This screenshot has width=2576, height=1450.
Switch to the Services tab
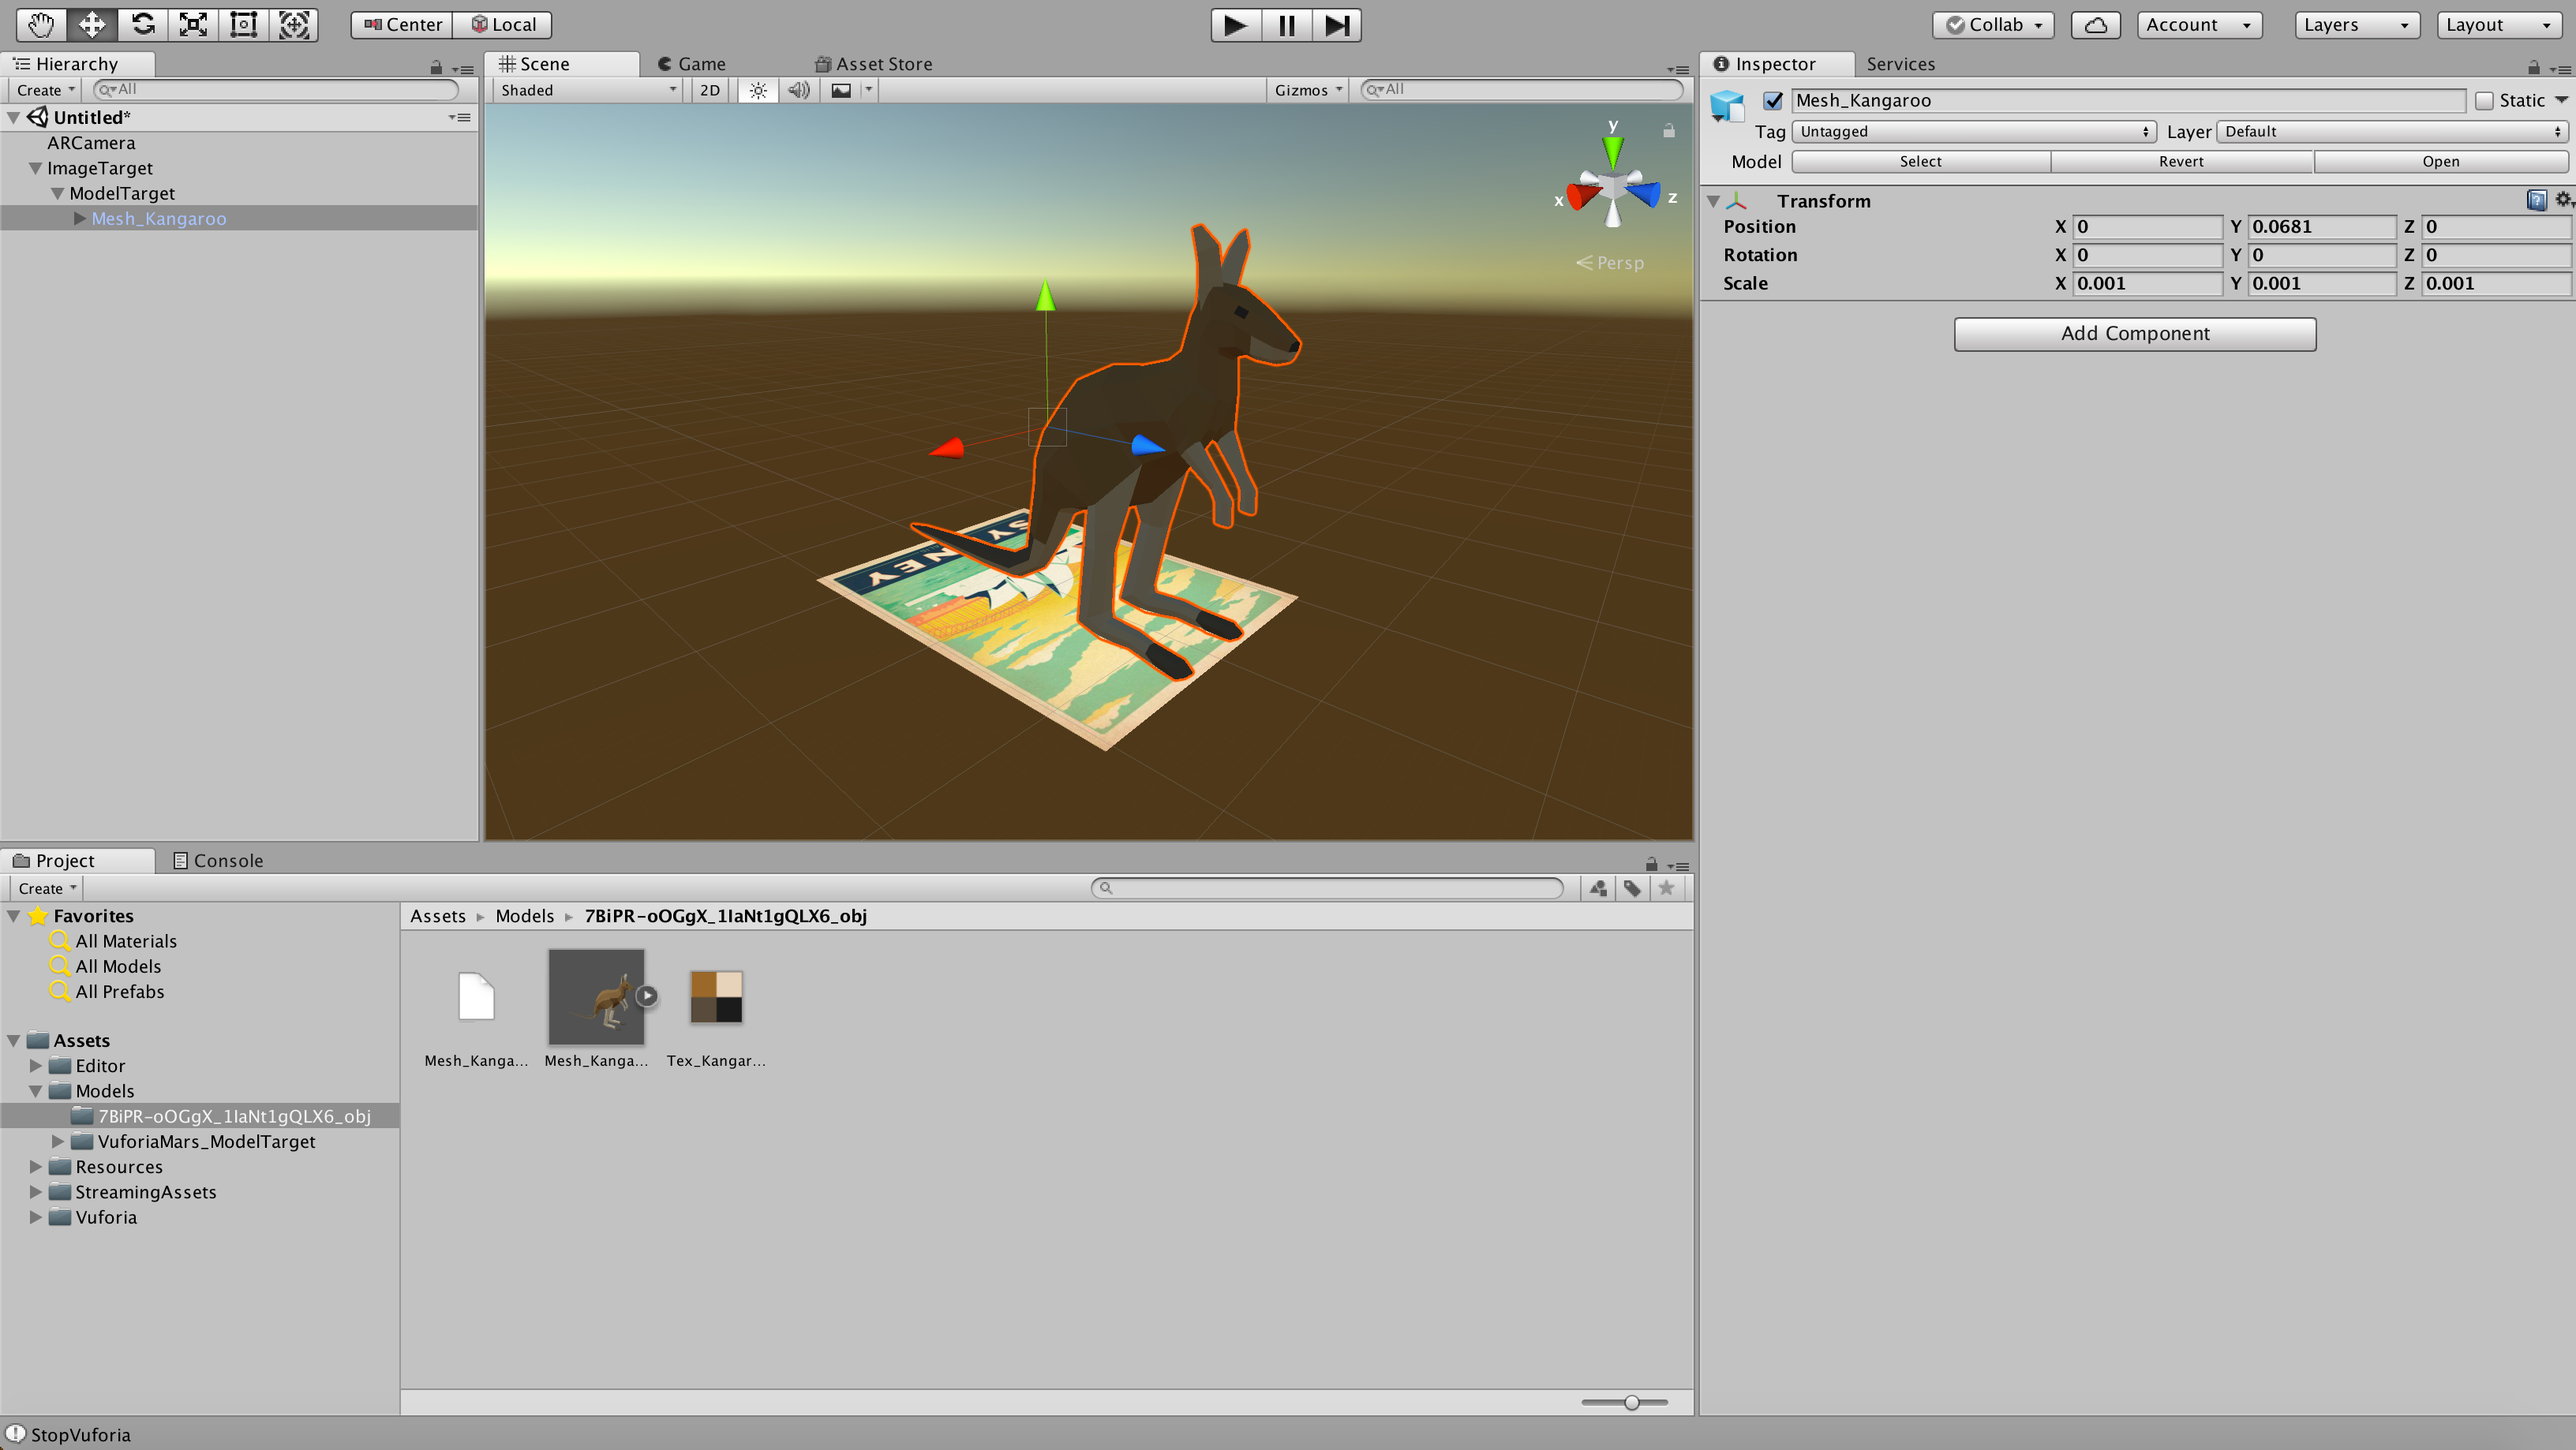pos(1900,64)
